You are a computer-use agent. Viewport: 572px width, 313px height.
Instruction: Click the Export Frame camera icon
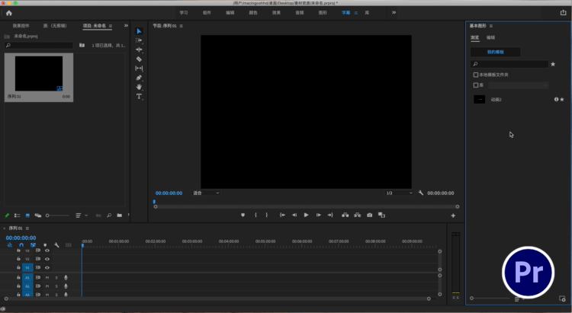tap(369, 216)
